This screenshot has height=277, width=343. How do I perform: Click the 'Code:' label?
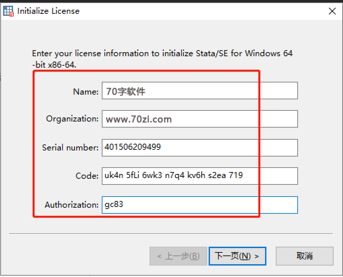click(x=87, y=176)
